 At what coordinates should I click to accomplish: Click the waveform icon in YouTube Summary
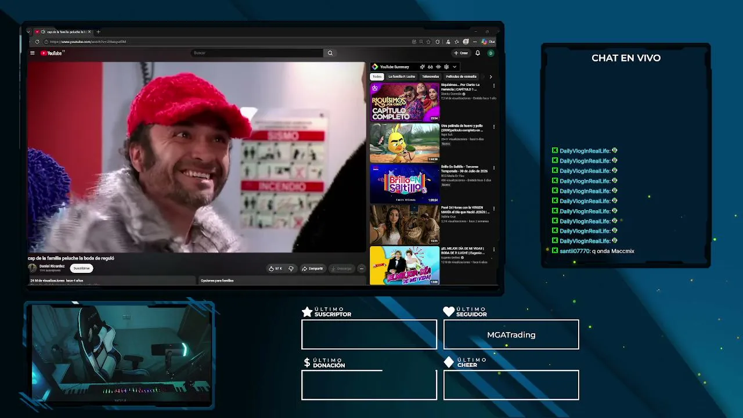438,67
